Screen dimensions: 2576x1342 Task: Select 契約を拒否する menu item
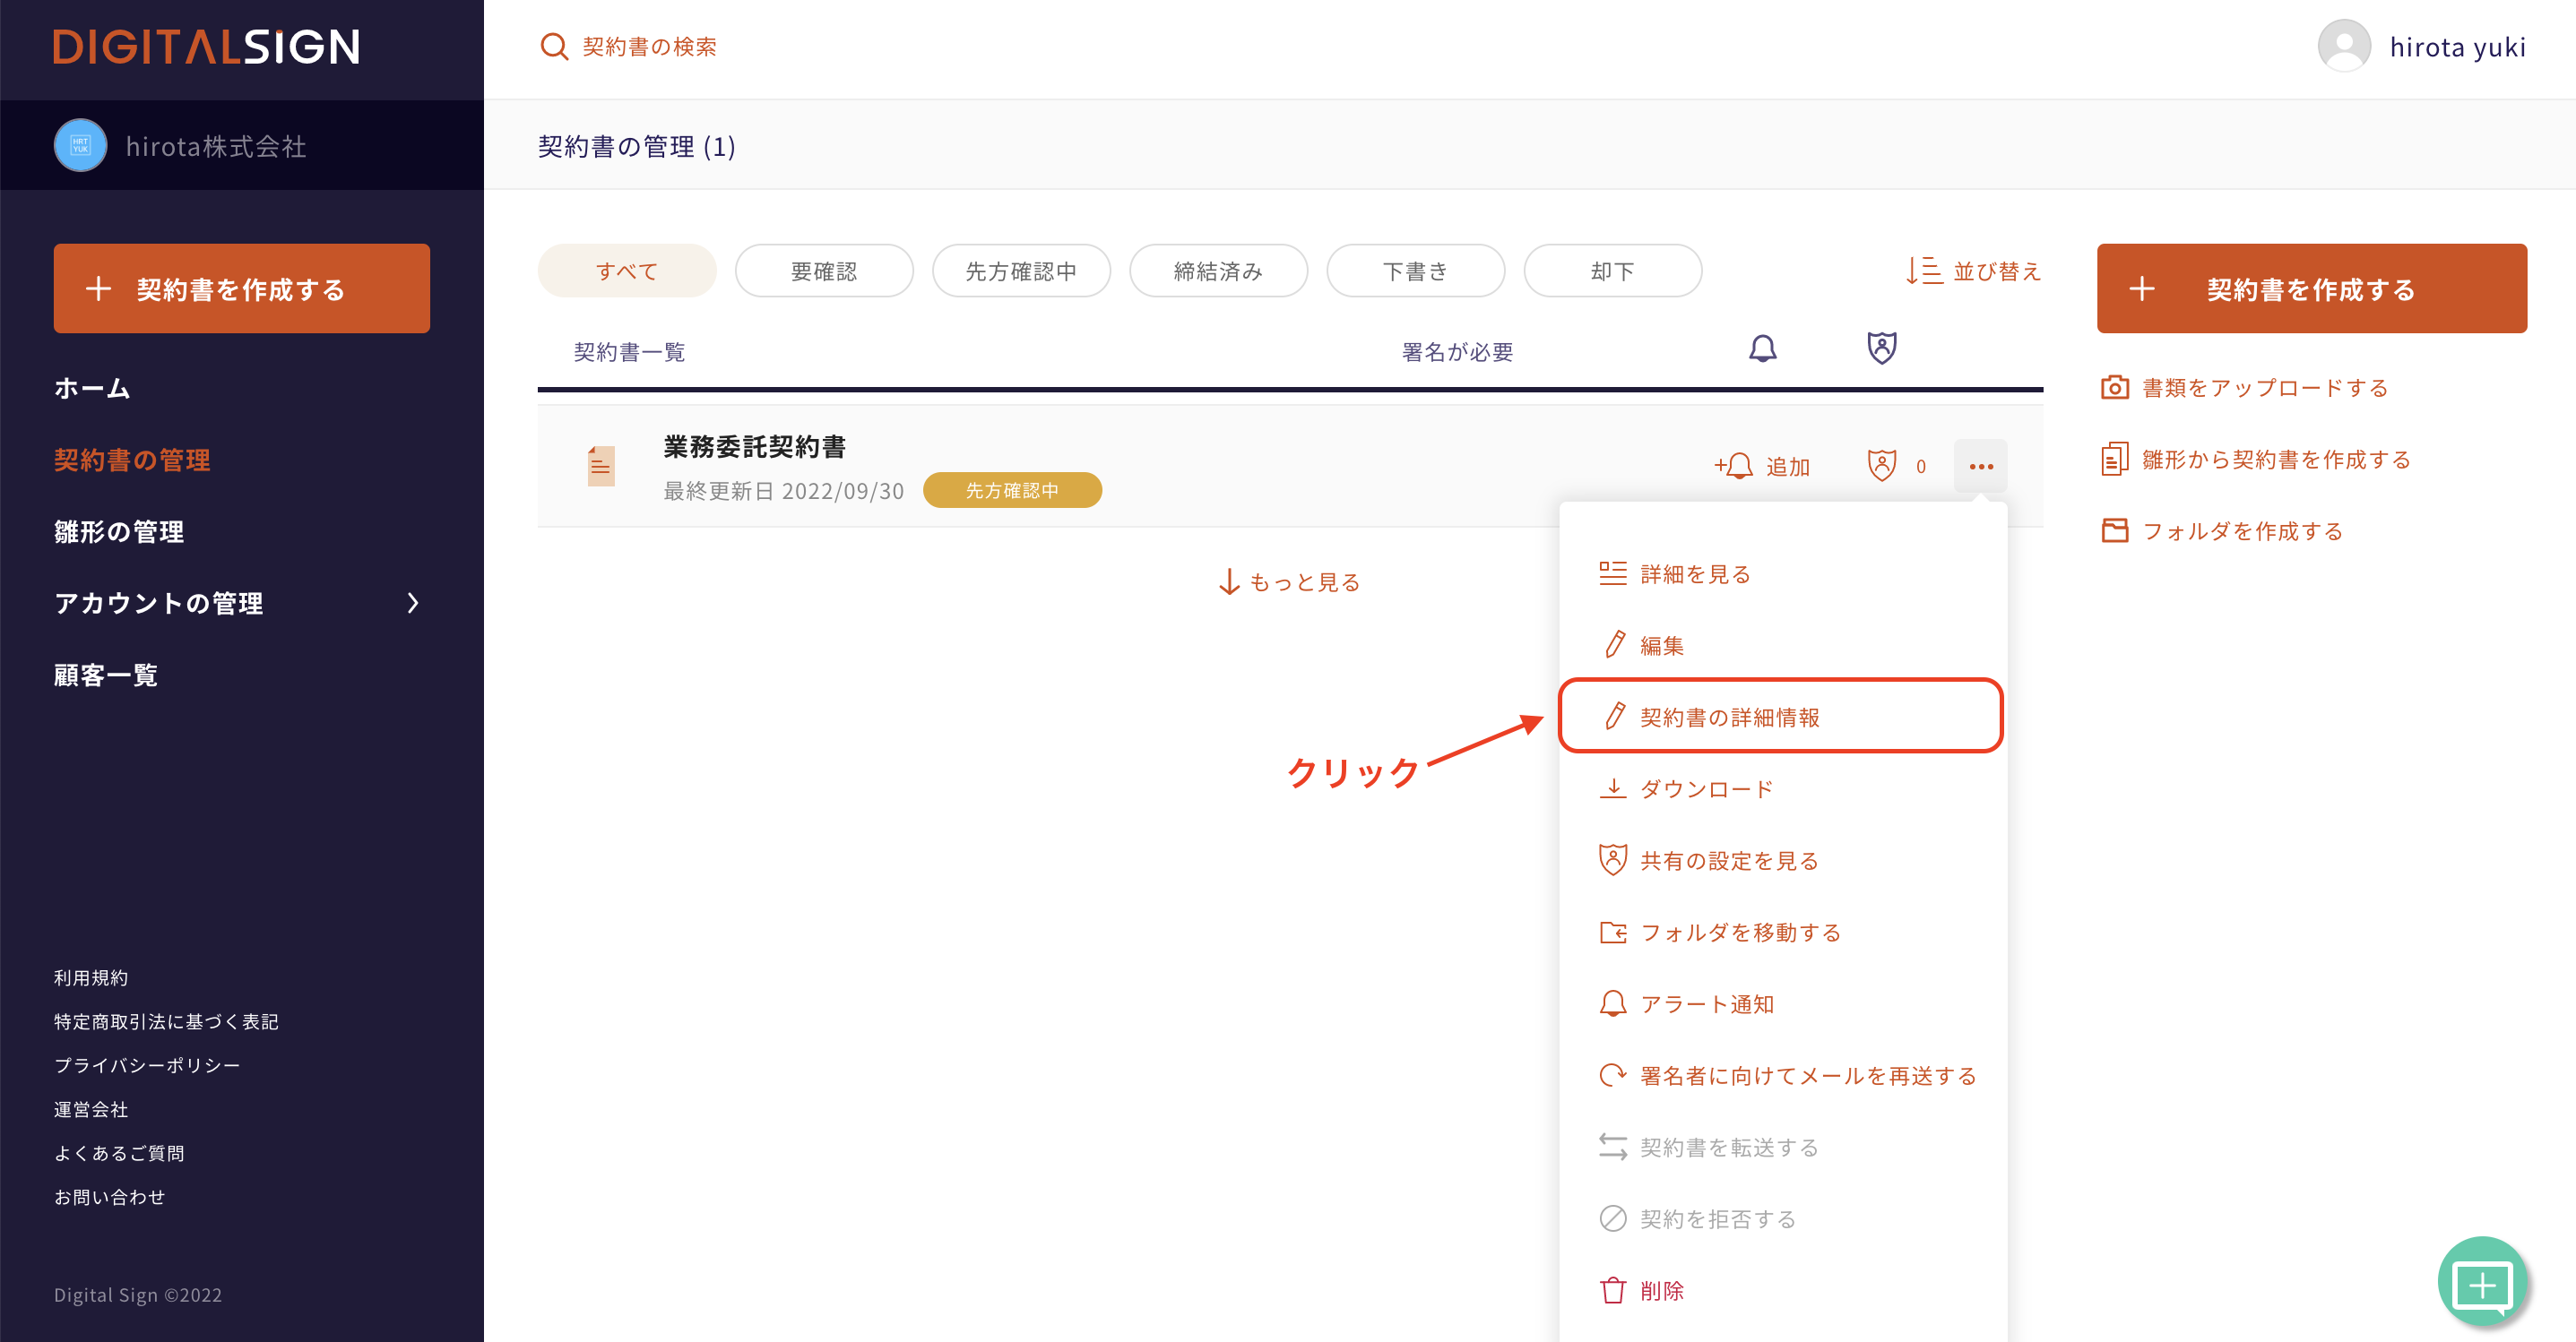pyautogui.click(x=1782, y=1219)
